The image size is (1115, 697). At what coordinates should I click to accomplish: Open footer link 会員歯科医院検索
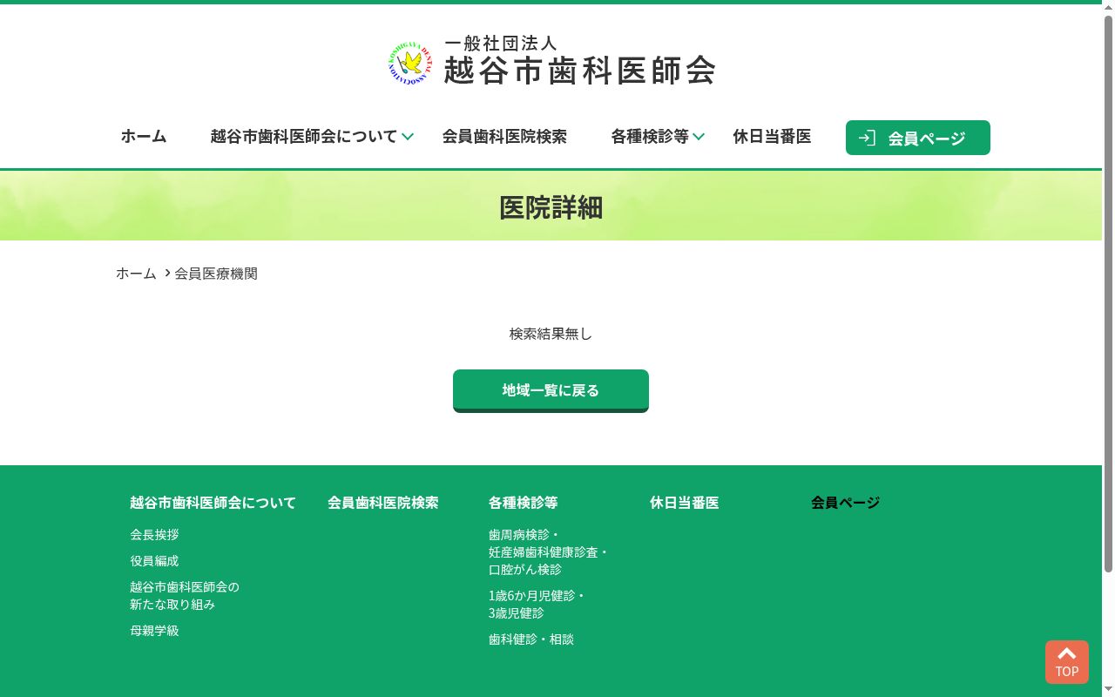383,503
